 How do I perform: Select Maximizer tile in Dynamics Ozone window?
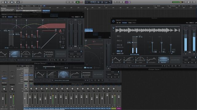[x=49, y=54]
